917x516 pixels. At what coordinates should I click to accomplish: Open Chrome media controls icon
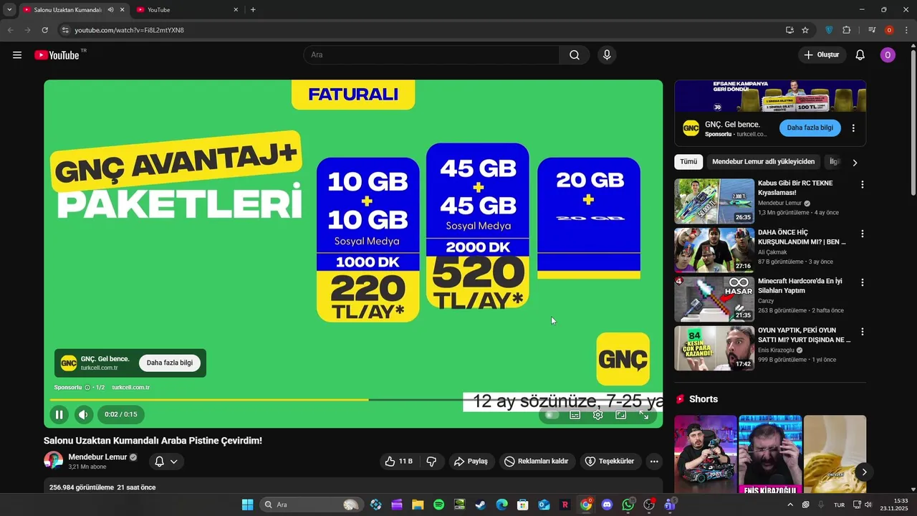coord(872,30)
